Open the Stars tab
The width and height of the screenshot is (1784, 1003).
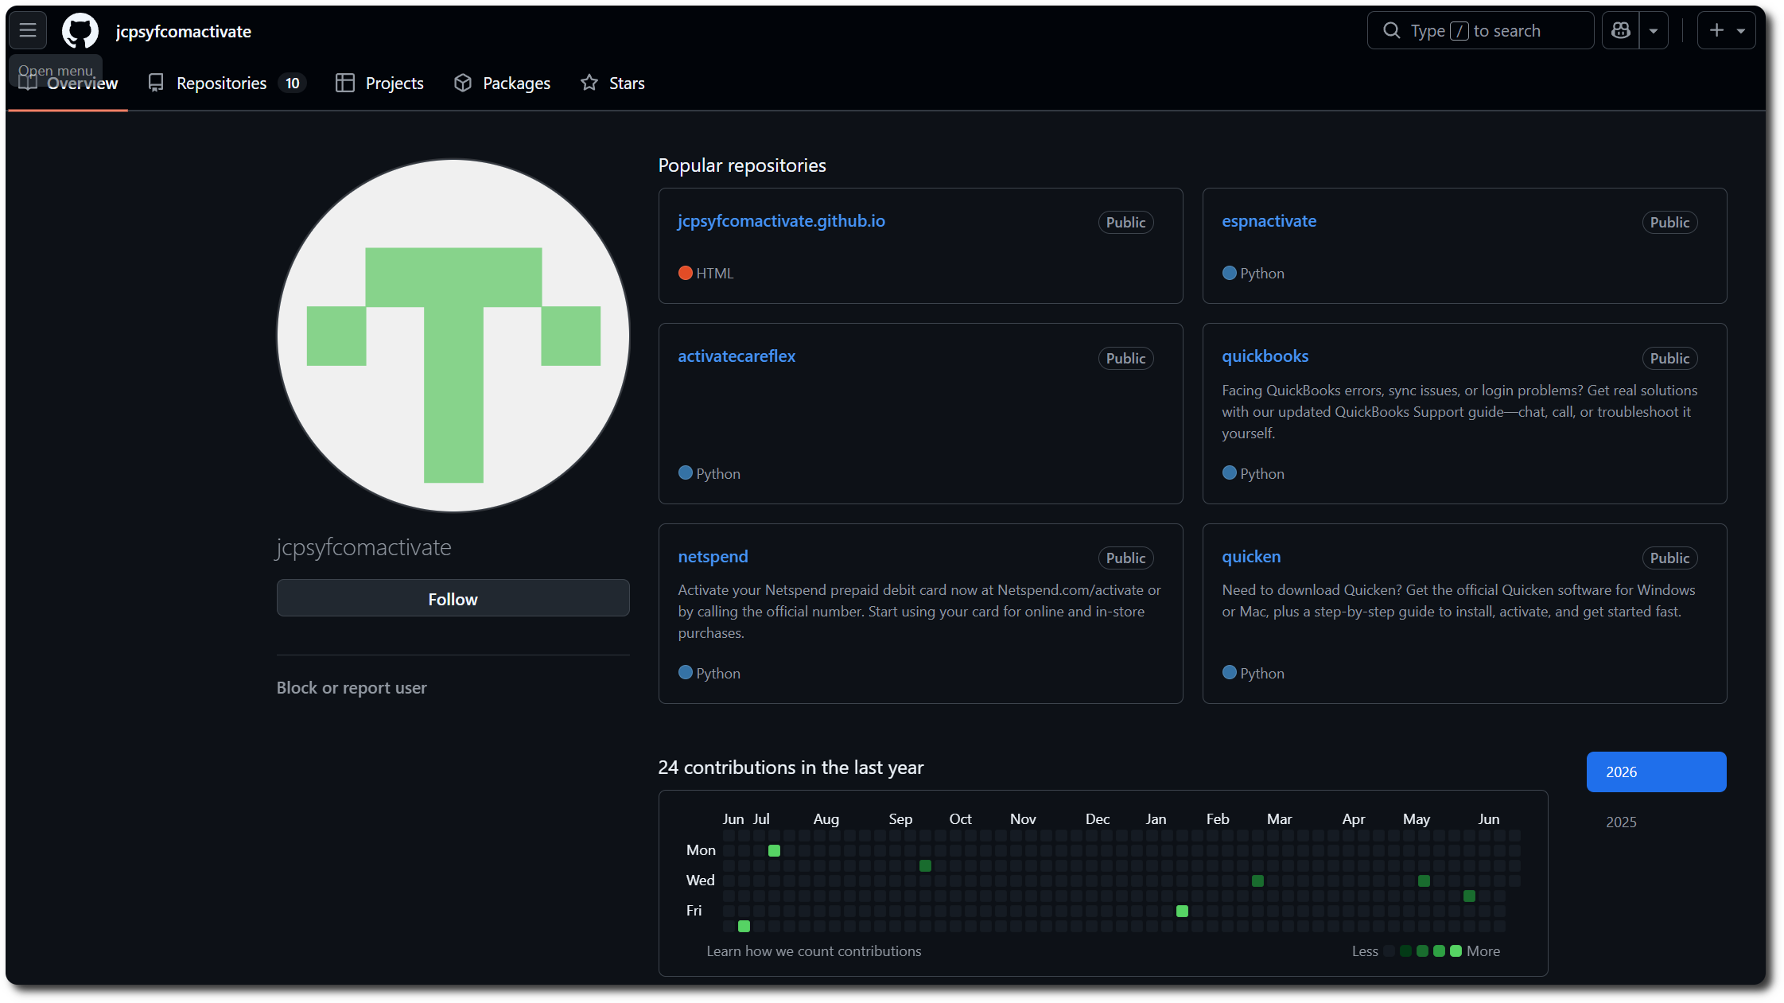click(612, 83)
